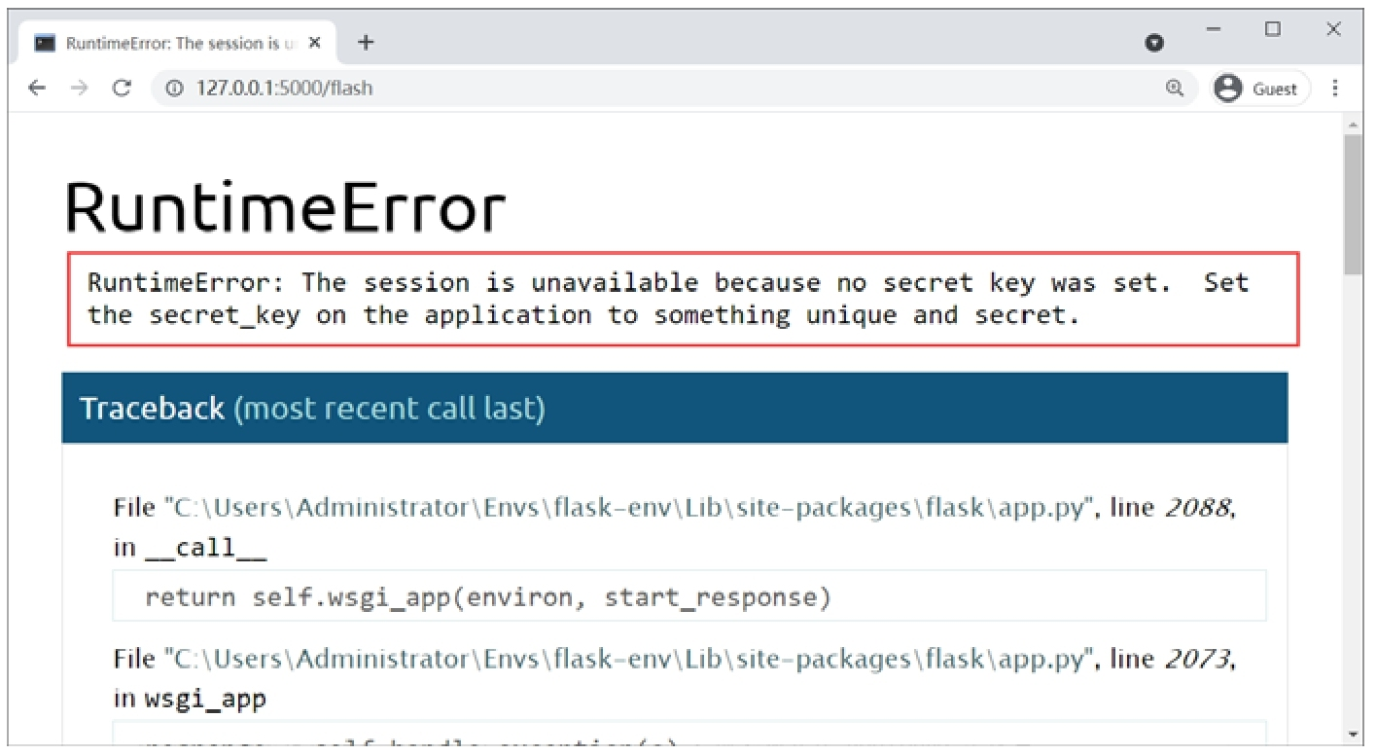Screen dimensions: 1377x755
Task: Click the secret key error message box
Action: click(683, 299)
